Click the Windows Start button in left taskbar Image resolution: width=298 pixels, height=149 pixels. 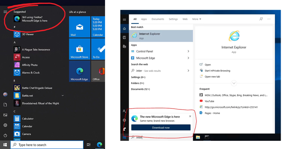(5, 145)
